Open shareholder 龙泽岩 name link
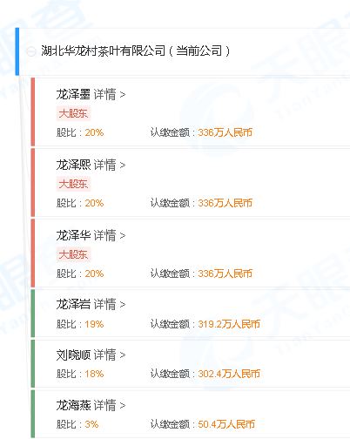Image resolution: width=350 pixels, height=439 pixels. click(x=73, y=304)
